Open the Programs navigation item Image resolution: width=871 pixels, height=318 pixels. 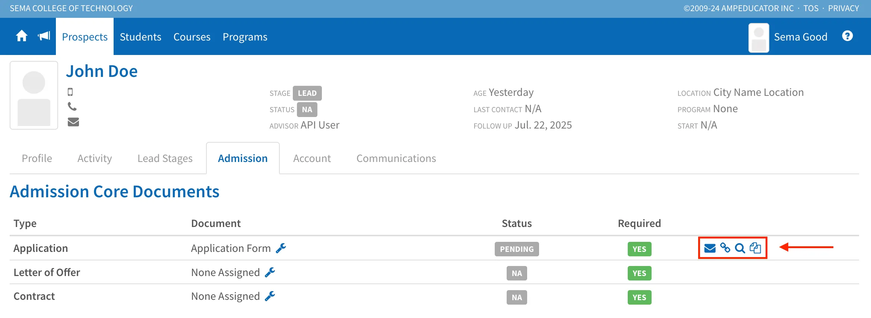click(245, 37)
